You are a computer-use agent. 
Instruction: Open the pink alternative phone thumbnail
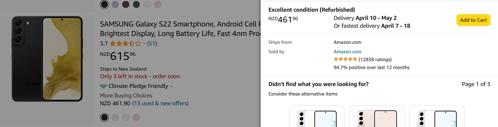tap(377, 117)
